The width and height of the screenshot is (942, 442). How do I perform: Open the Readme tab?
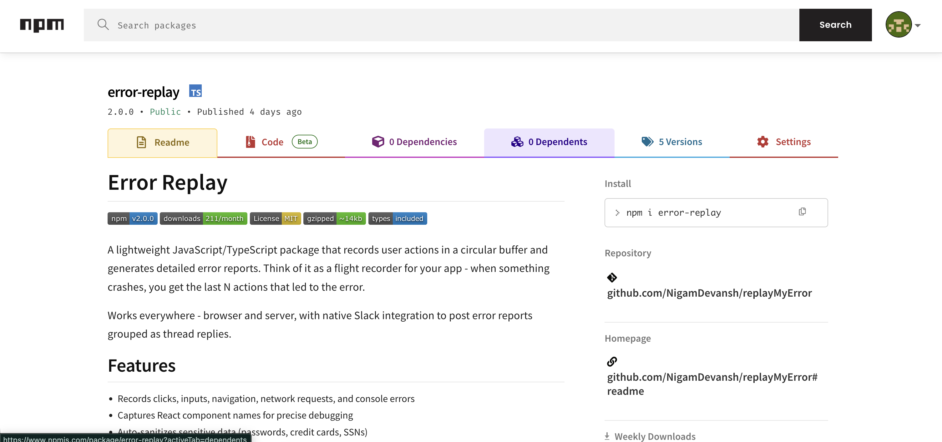click(x=162, y=143)
